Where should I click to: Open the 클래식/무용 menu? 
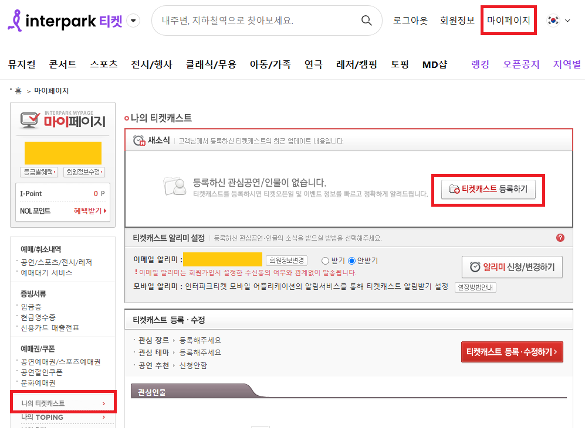(211, 64)
